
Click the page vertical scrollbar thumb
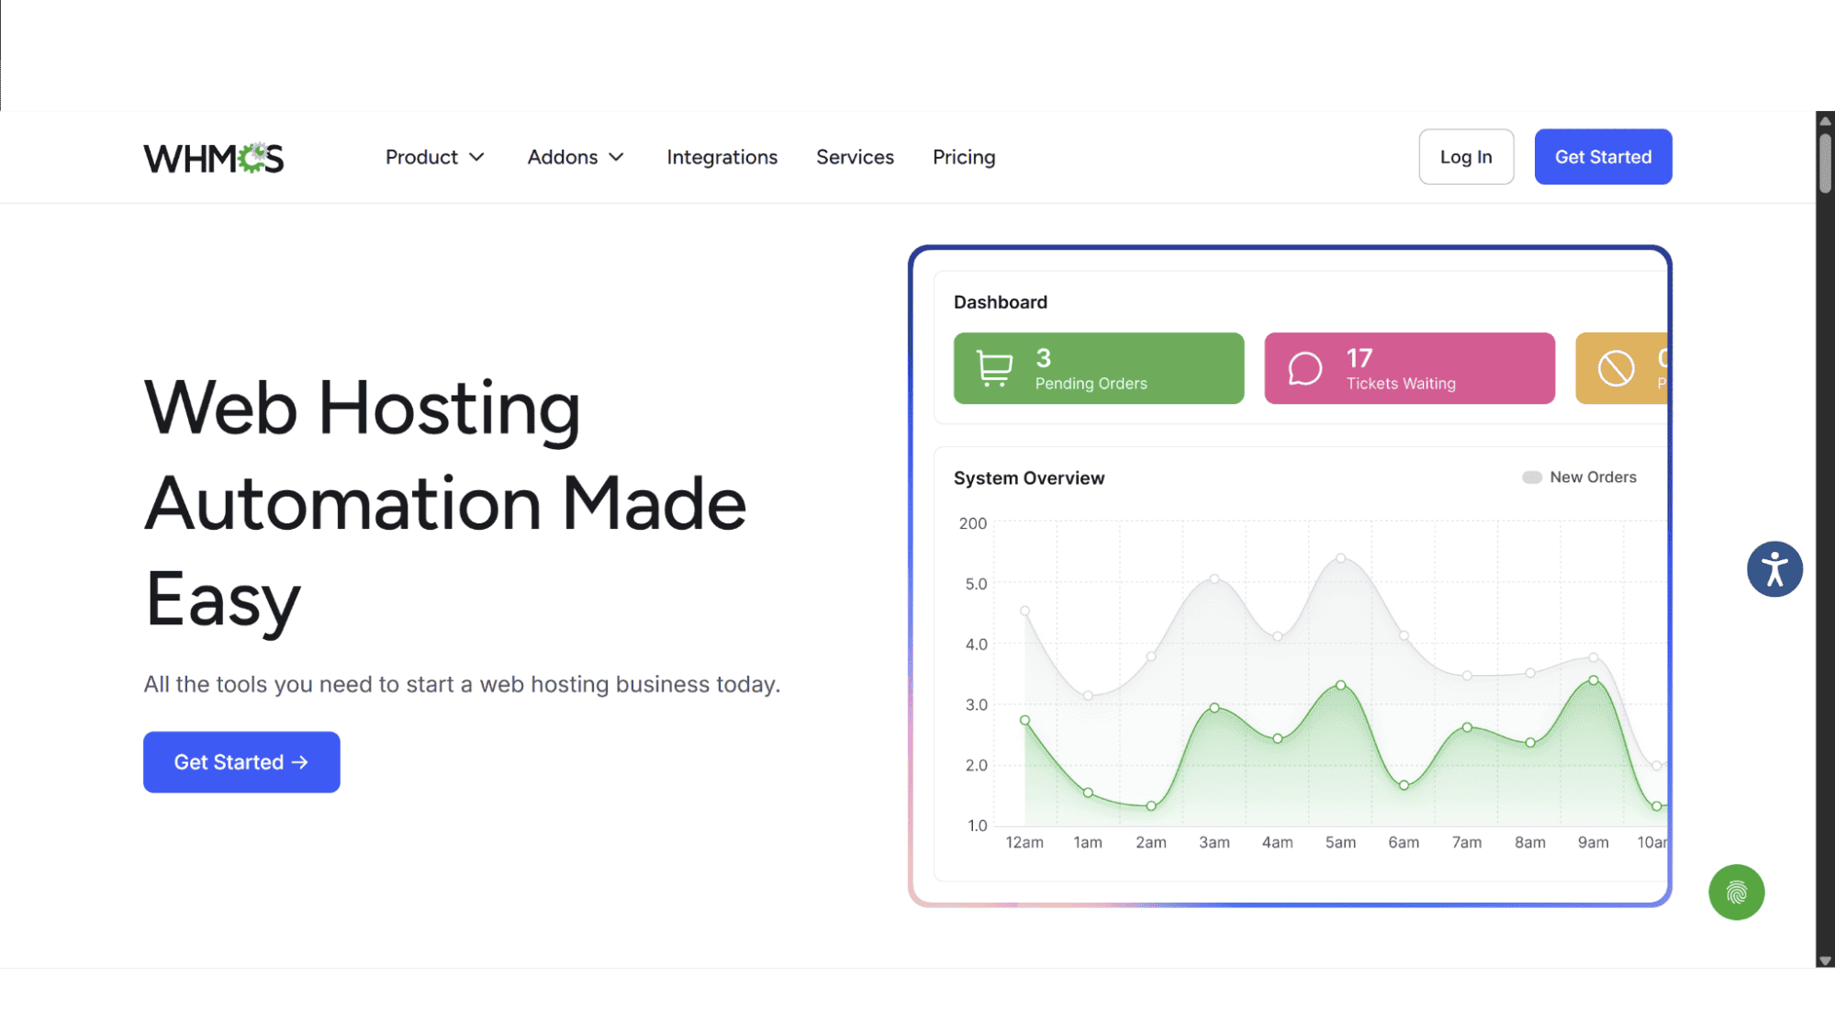coord(1825,163)
